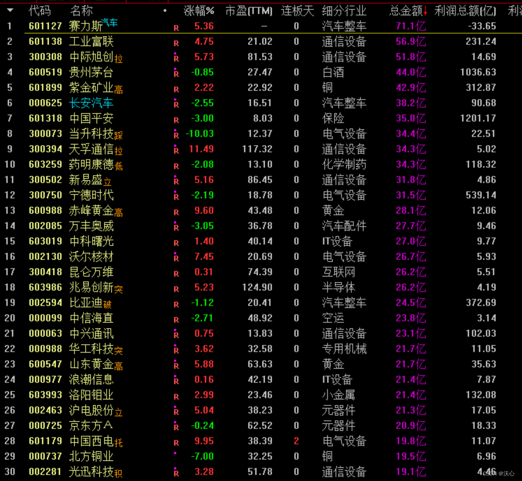Click row number 30
Viewport: 522px width, 481px height.
point(10,472)
